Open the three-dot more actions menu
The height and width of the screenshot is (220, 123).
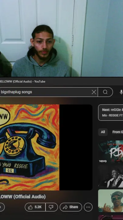(x=88, y=207)
